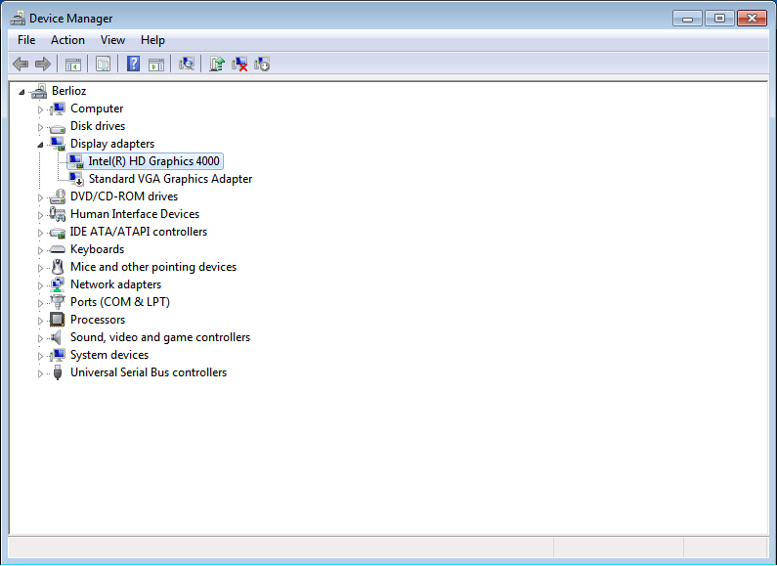This screenshot has height=566, width=777.
Task: Expand the Computer node
Action: pos(40,109)
